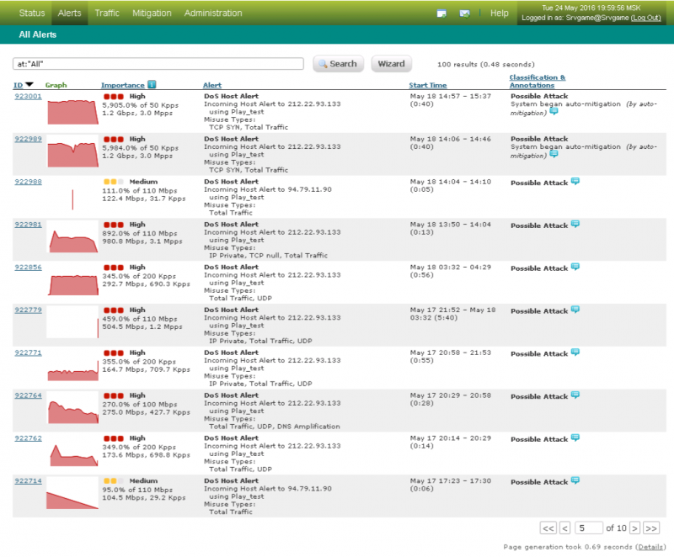Click comment icon on alert 922714 row
This screenshot has height=557, width=674.
(575, 481)
